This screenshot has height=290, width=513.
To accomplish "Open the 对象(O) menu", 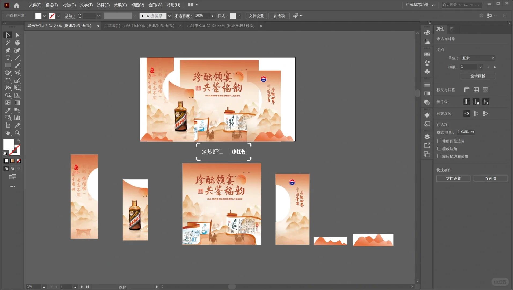I will pos(69,5).
